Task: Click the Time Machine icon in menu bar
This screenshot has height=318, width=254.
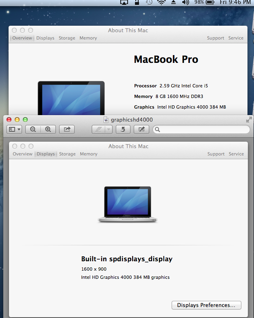Action: [x=149, y=2]
